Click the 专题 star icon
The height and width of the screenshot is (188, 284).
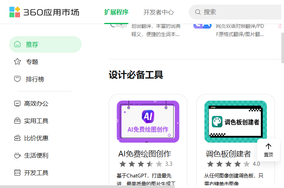coord(17,62)
